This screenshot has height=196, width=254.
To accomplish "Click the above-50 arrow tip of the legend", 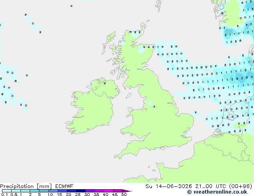I will [127, 191].
